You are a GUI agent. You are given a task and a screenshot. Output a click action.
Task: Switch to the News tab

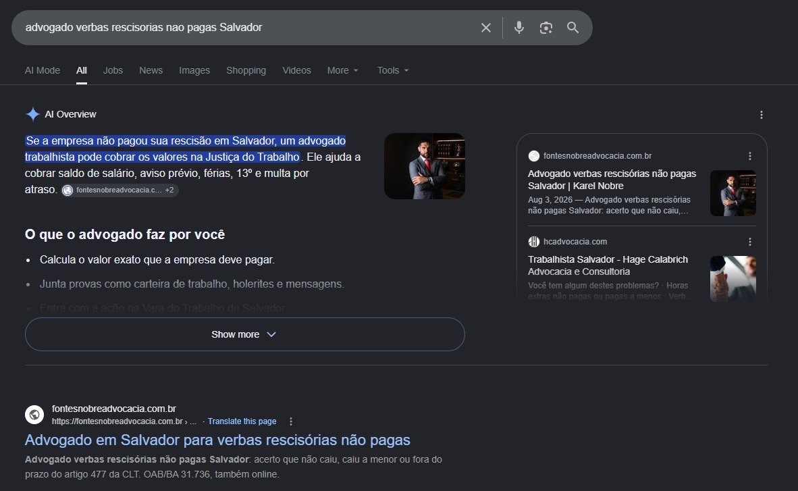(151, 70)
